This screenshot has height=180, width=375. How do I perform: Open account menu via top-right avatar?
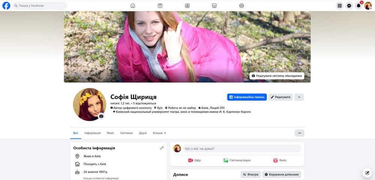point(368,6)
